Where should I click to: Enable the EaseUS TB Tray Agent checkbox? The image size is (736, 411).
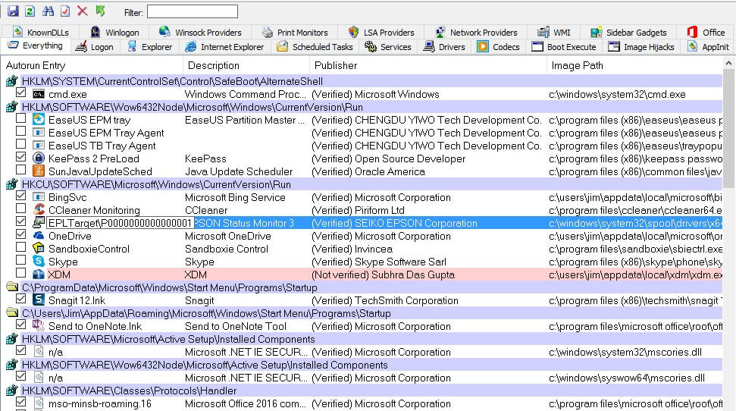click(20, 144)
